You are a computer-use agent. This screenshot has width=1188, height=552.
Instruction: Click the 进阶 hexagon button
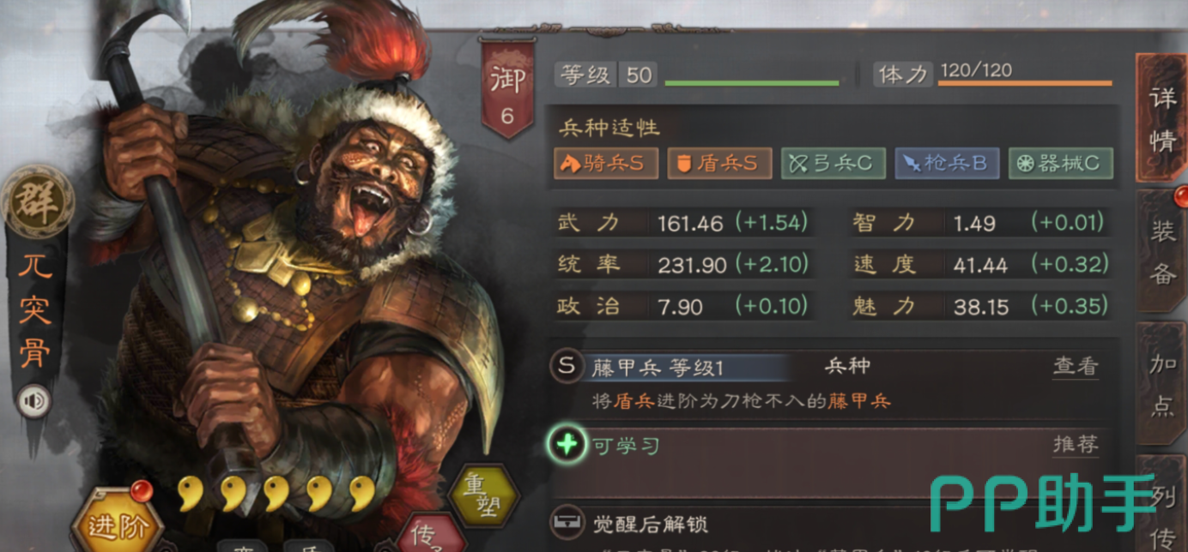[x=116, y=522]
